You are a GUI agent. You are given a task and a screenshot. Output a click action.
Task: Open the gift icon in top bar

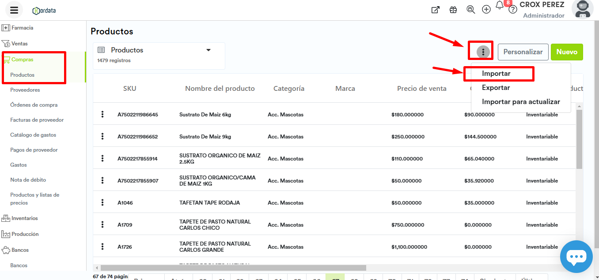[x=453, y=10]
